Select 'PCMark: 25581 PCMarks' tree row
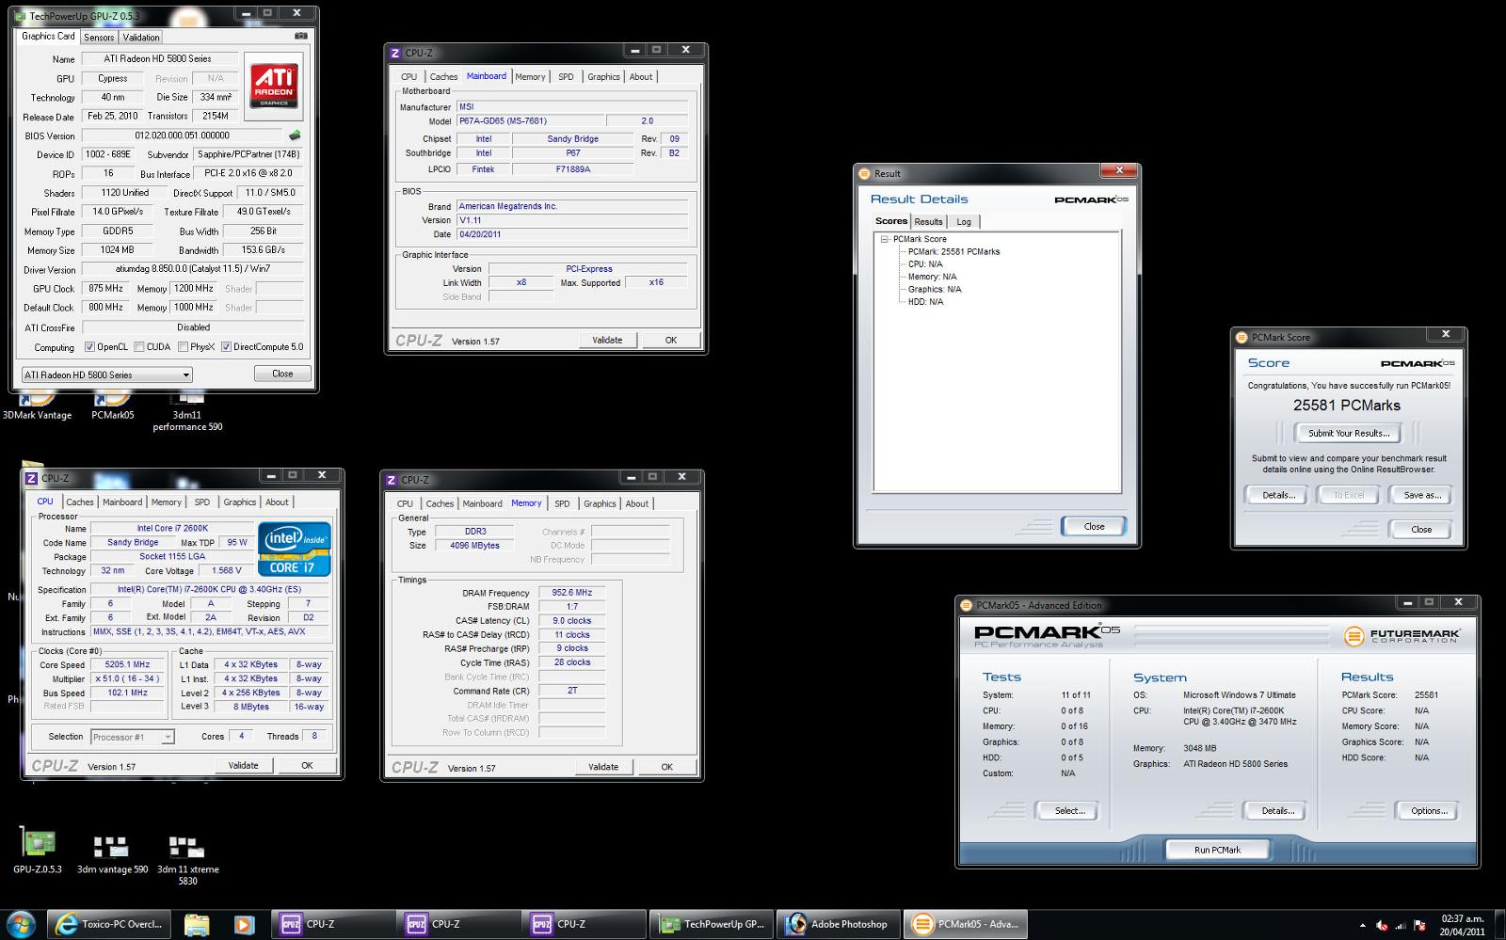Viewport: 1506px width, 940px height. click(x=953, y=252)
